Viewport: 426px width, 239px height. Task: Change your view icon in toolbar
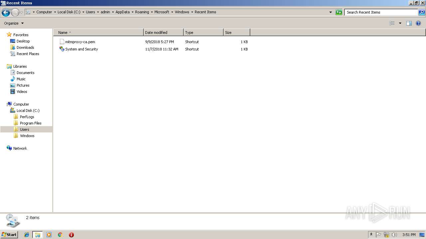[x=392, y=23]
